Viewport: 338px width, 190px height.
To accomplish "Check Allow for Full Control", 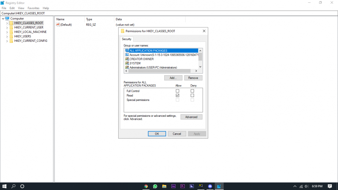I will click(x=177, y=91).
